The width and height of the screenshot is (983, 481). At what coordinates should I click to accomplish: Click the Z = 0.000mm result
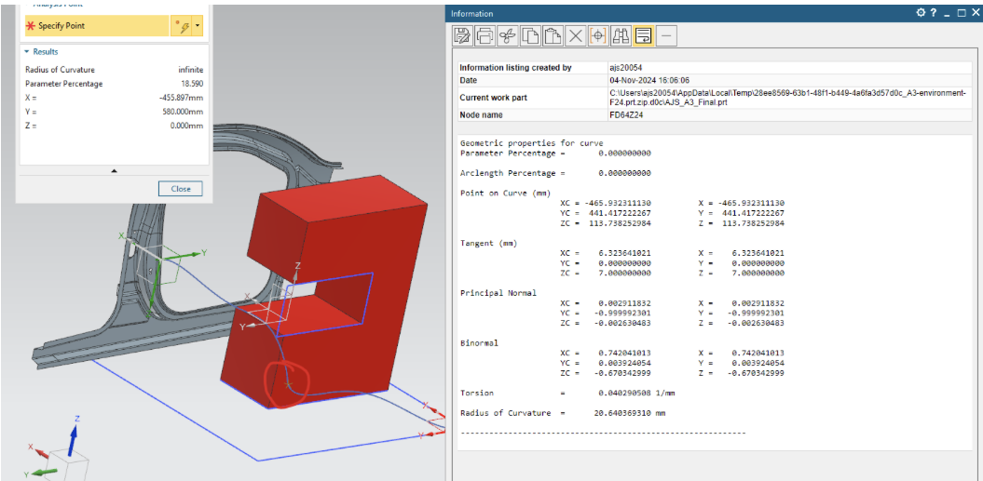click(x=187, y=126)
